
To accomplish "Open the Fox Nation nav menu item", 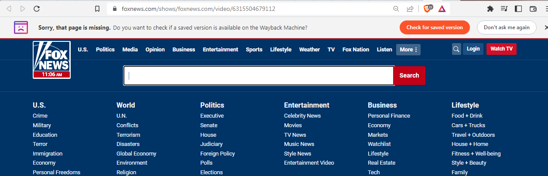I will point(356,49).
